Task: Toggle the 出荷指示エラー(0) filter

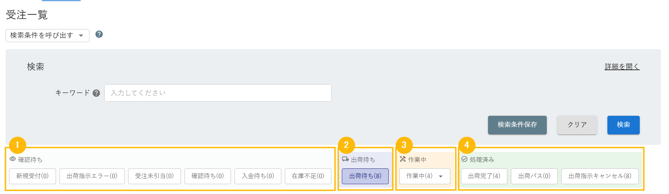Action: [92, 176]
